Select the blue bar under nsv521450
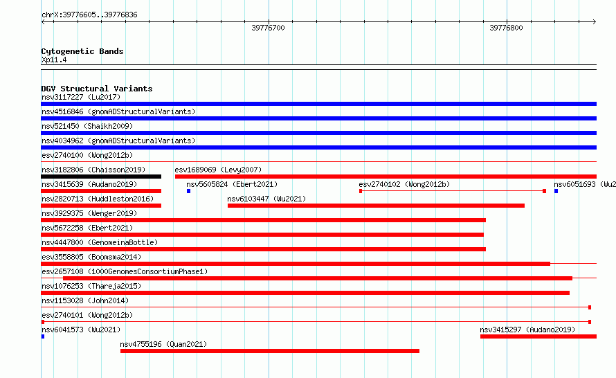The height and width of the screenshot is (378, 616). pyautogui.click(x=318, y=133)
